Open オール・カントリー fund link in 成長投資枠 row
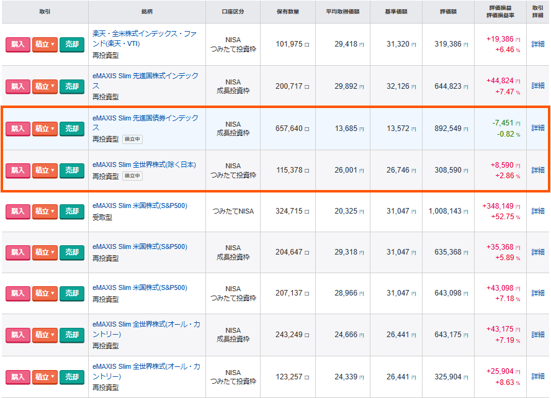The height and width of the screenshot is (398, 551). click(x=146, y=329)
